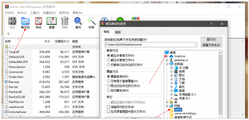Select 解压并替换文件 radio option
249x120 pixels.
pyautogui.click(x=109, y=56)
